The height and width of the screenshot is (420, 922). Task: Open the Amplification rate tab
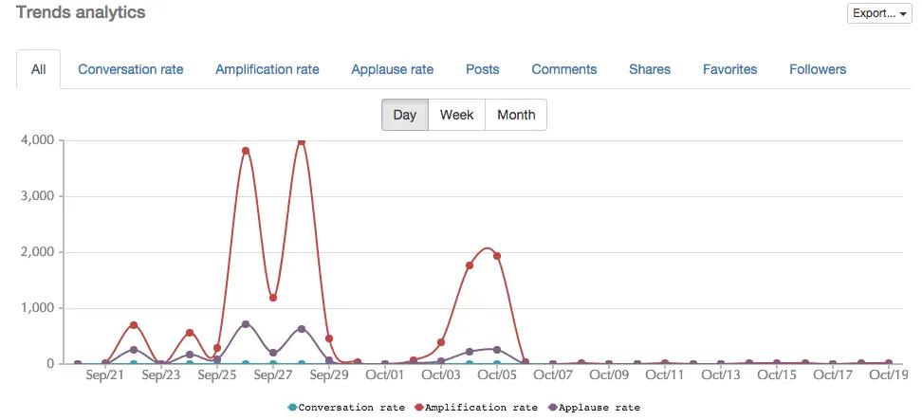(x=267, y=69)
